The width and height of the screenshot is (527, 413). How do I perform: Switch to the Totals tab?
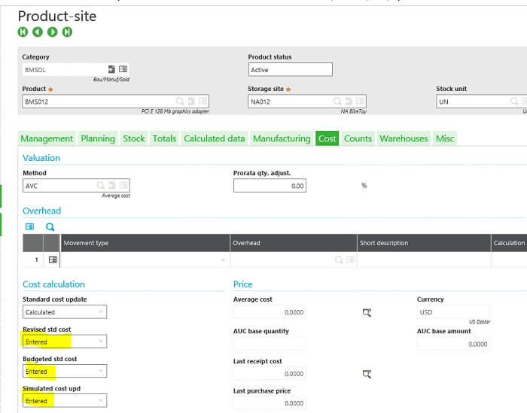pyautogui.click(x=164, y=138)
